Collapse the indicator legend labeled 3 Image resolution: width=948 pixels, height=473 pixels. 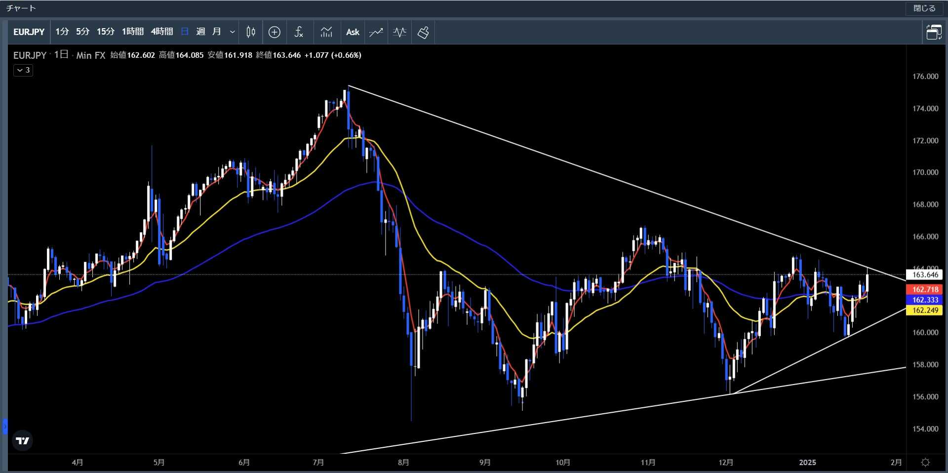pyautogui.click(x=23, y=70)
